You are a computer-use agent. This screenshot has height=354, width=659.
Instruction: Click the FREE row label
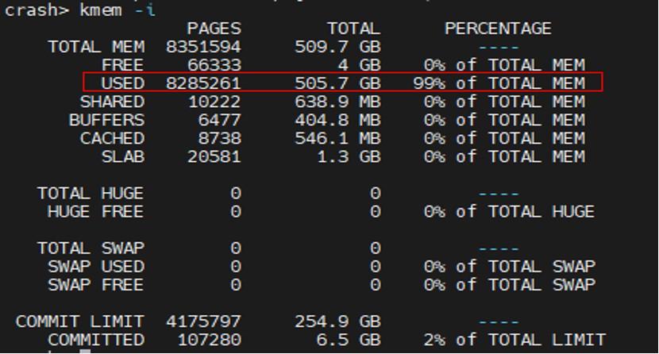pos(123,65)
